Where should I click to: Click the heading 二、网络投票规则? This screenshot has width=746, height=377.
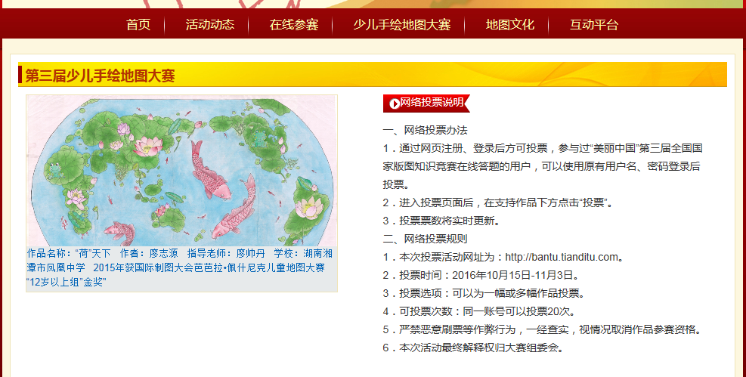point(425,239)
